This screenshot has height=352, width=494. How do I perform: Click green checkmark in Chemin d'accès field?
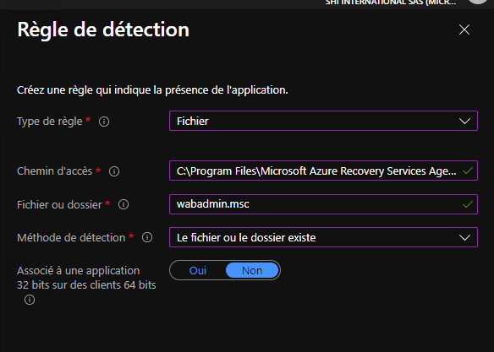[x=468, y=171]
